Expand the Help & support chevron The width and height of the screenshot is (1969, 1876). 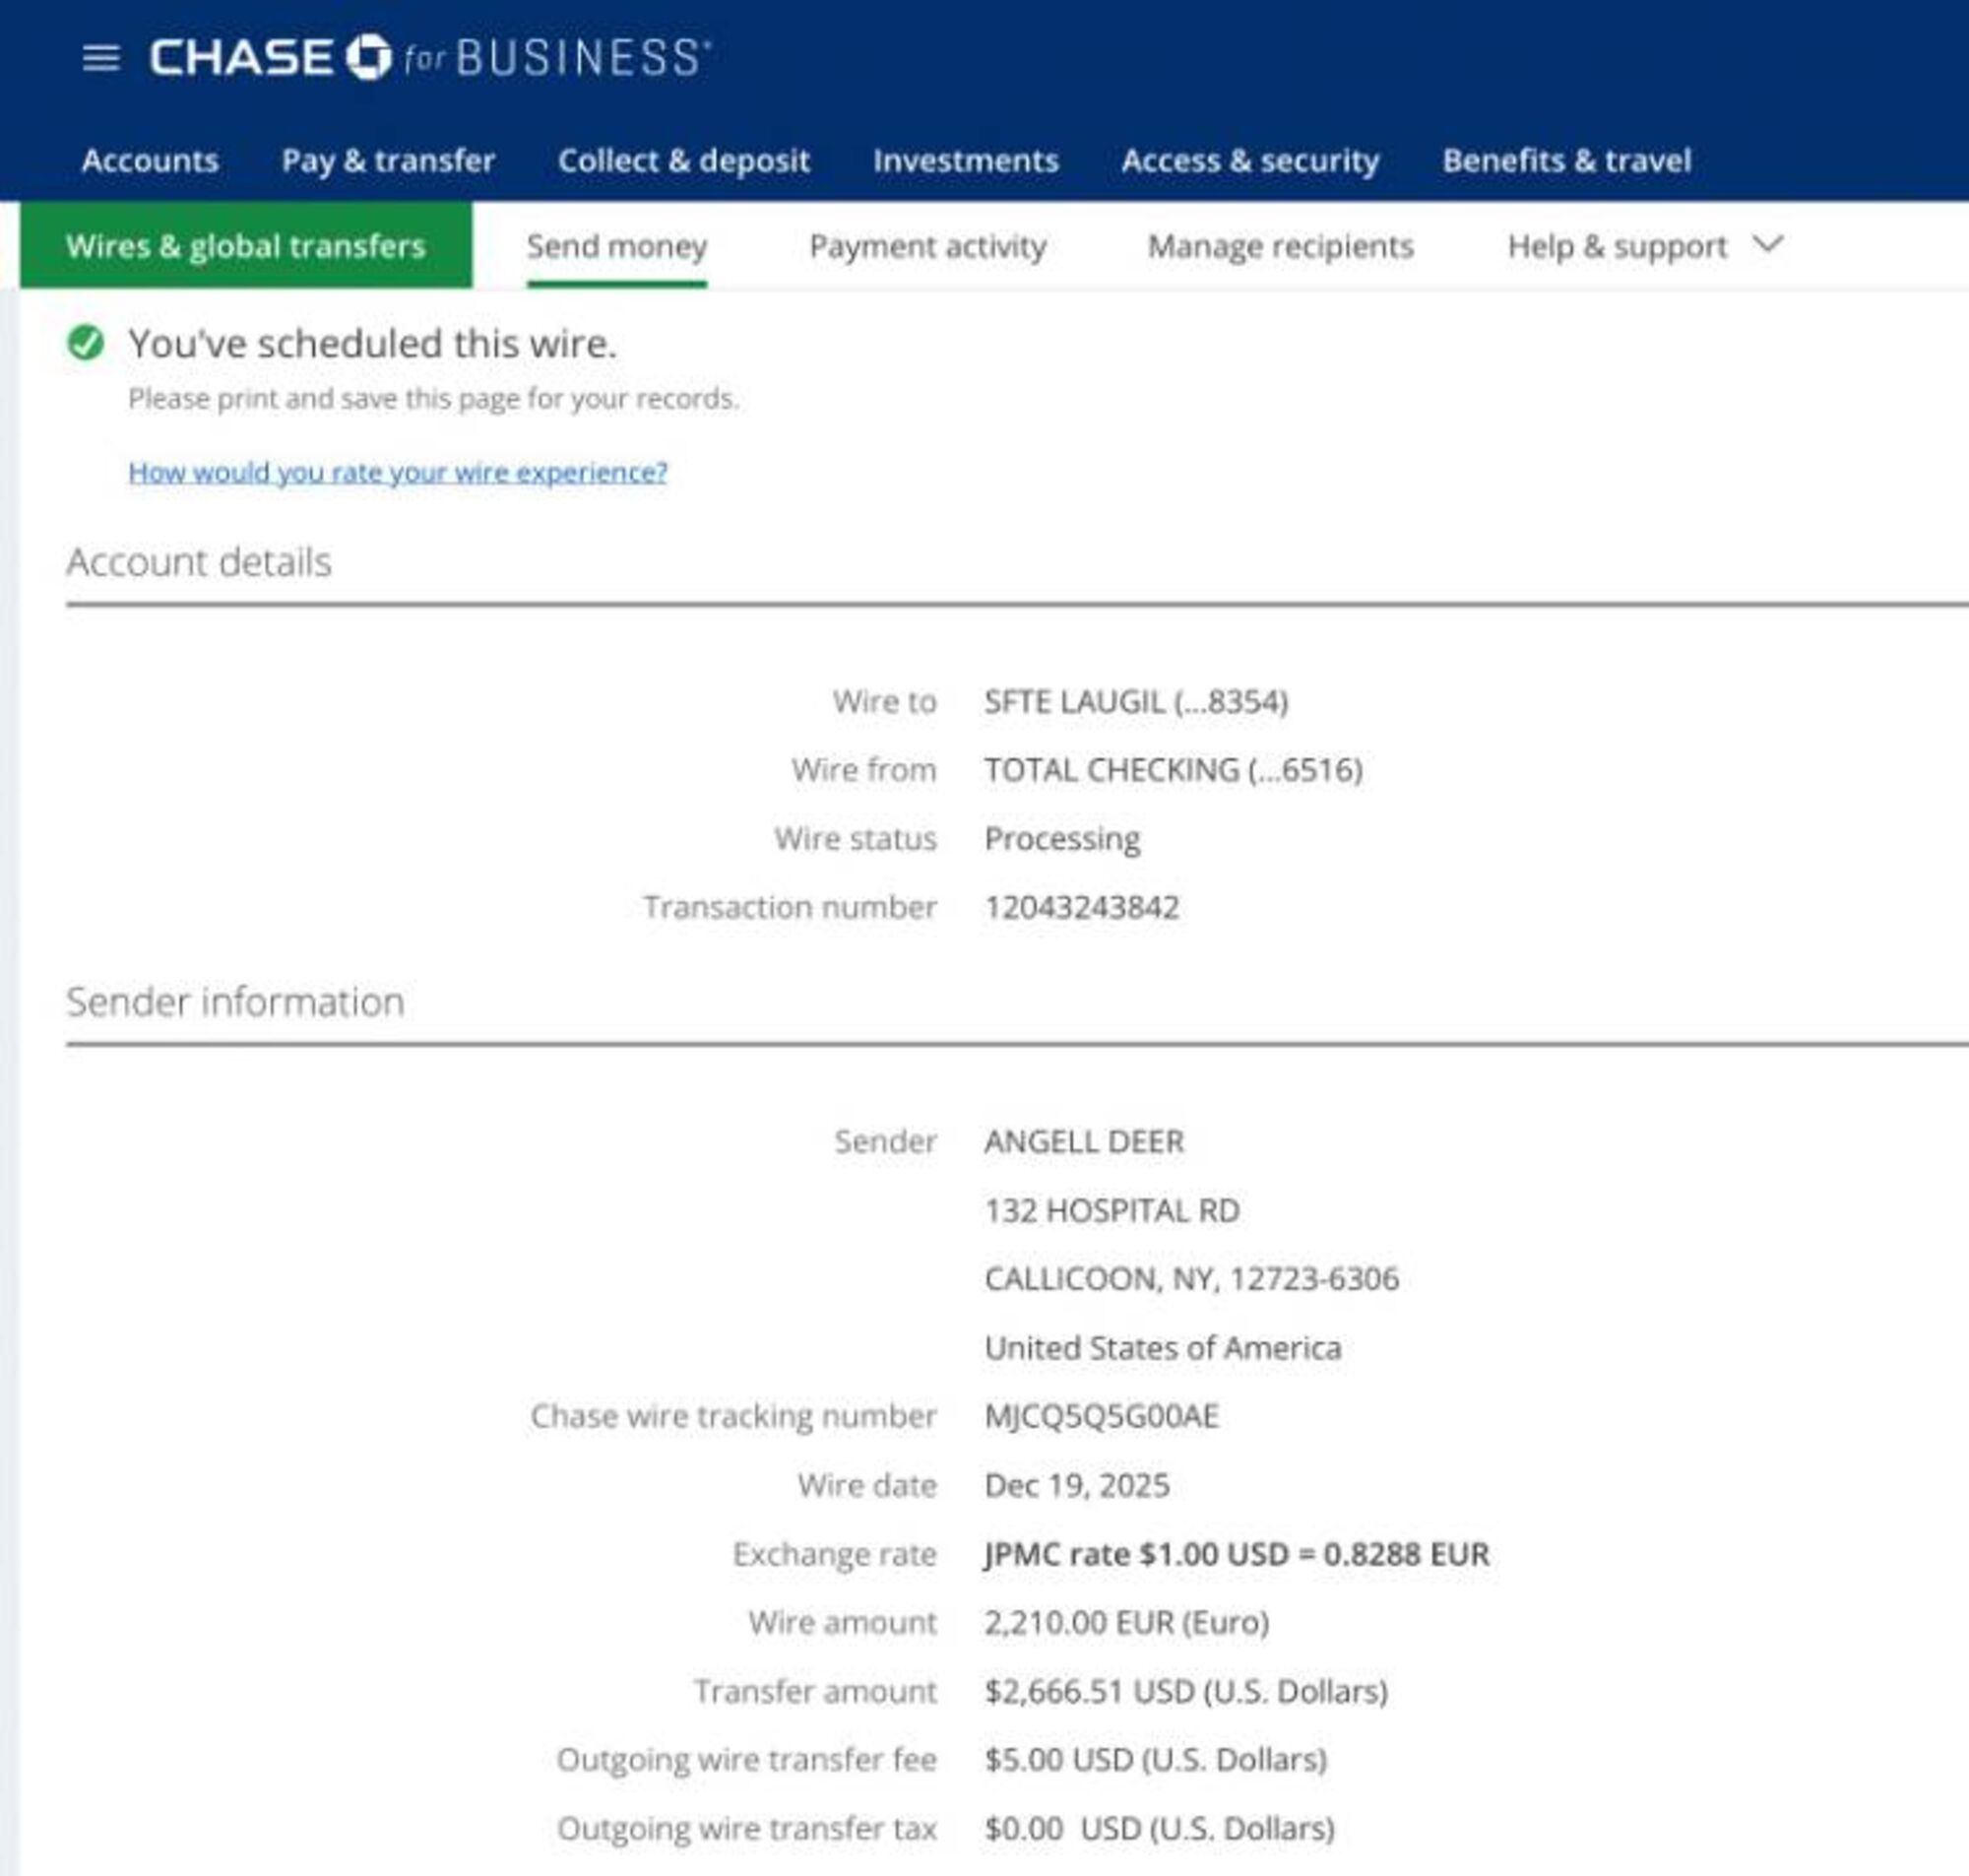coord(1767,245)
